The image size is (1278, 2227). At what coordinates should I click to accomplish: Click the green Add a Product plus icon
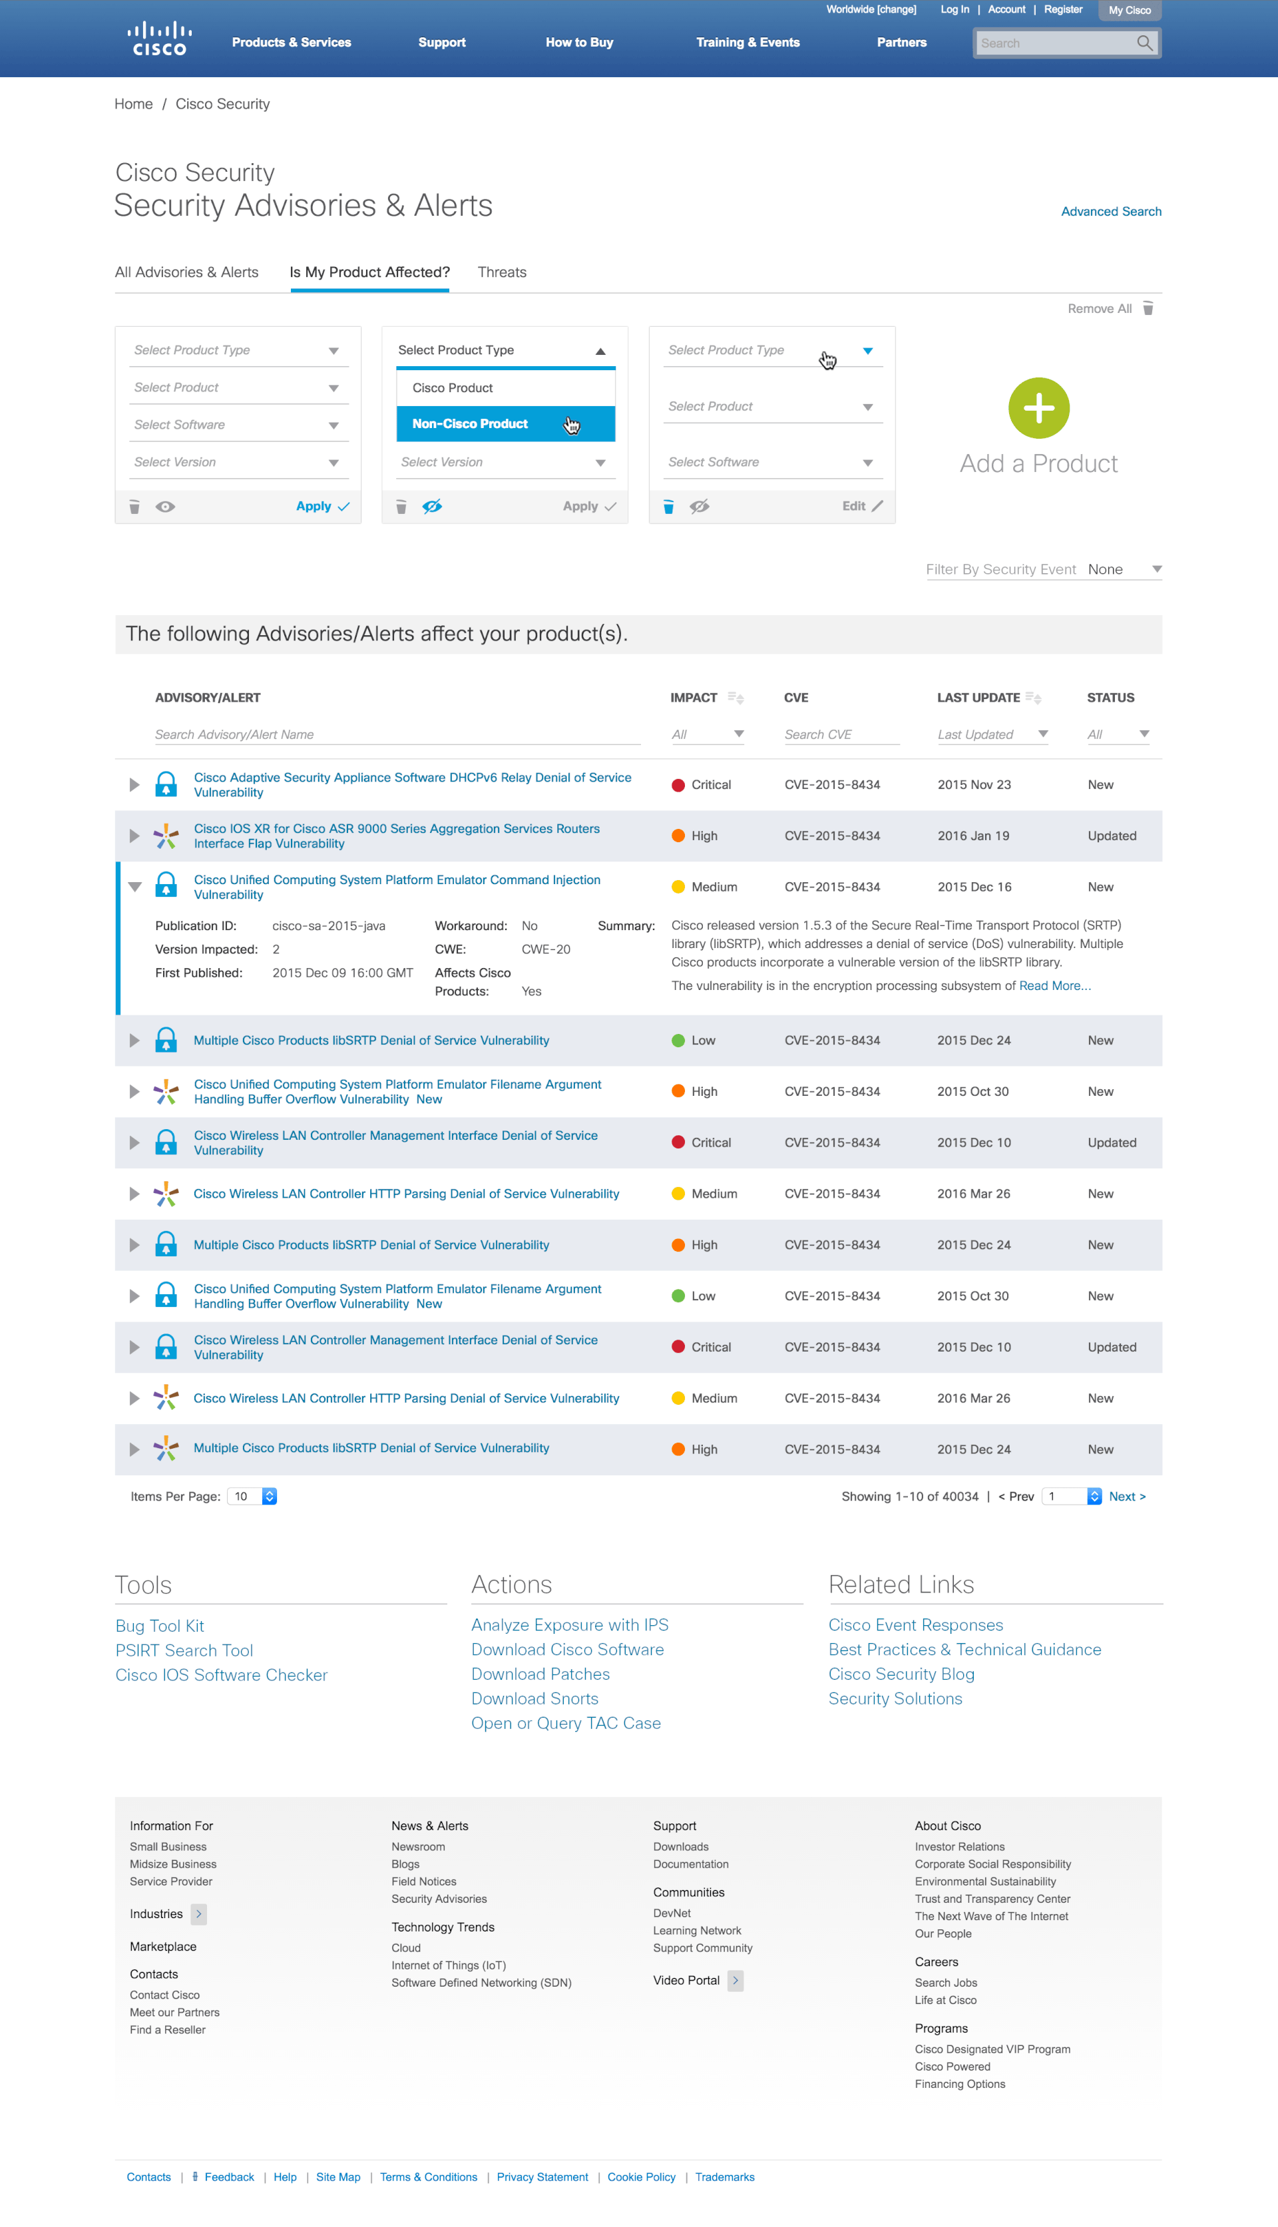click(1038, 408)
